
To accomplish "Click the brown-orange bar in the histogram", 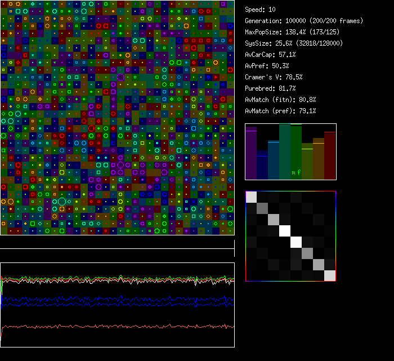I will coord(319,159).
